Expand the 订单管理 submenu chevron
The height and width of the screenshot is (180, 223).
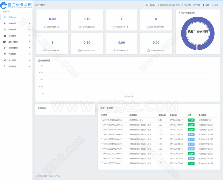tap(30, 54)
